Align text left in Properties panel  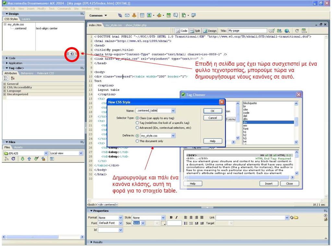186,217
